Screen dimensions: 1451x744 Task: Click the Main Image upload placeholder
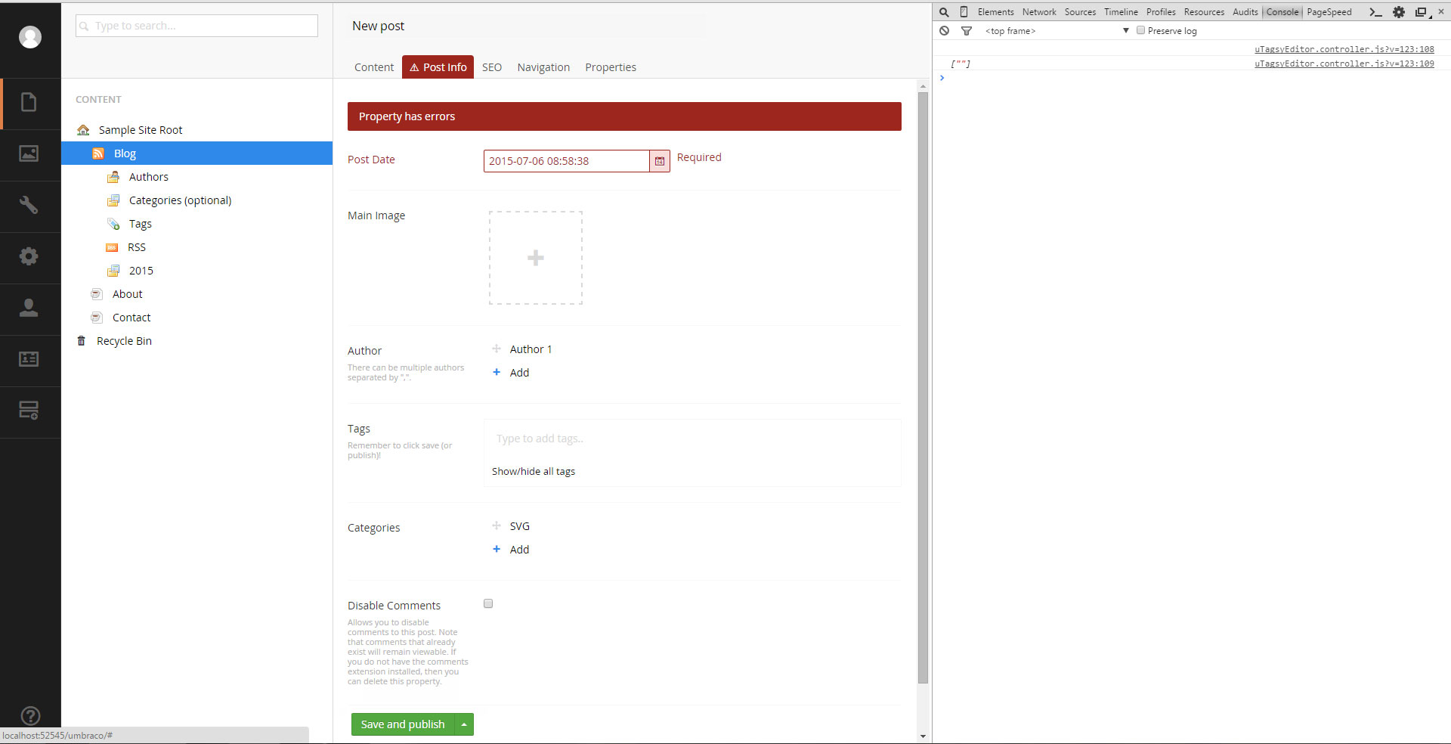tap(536, 258)
